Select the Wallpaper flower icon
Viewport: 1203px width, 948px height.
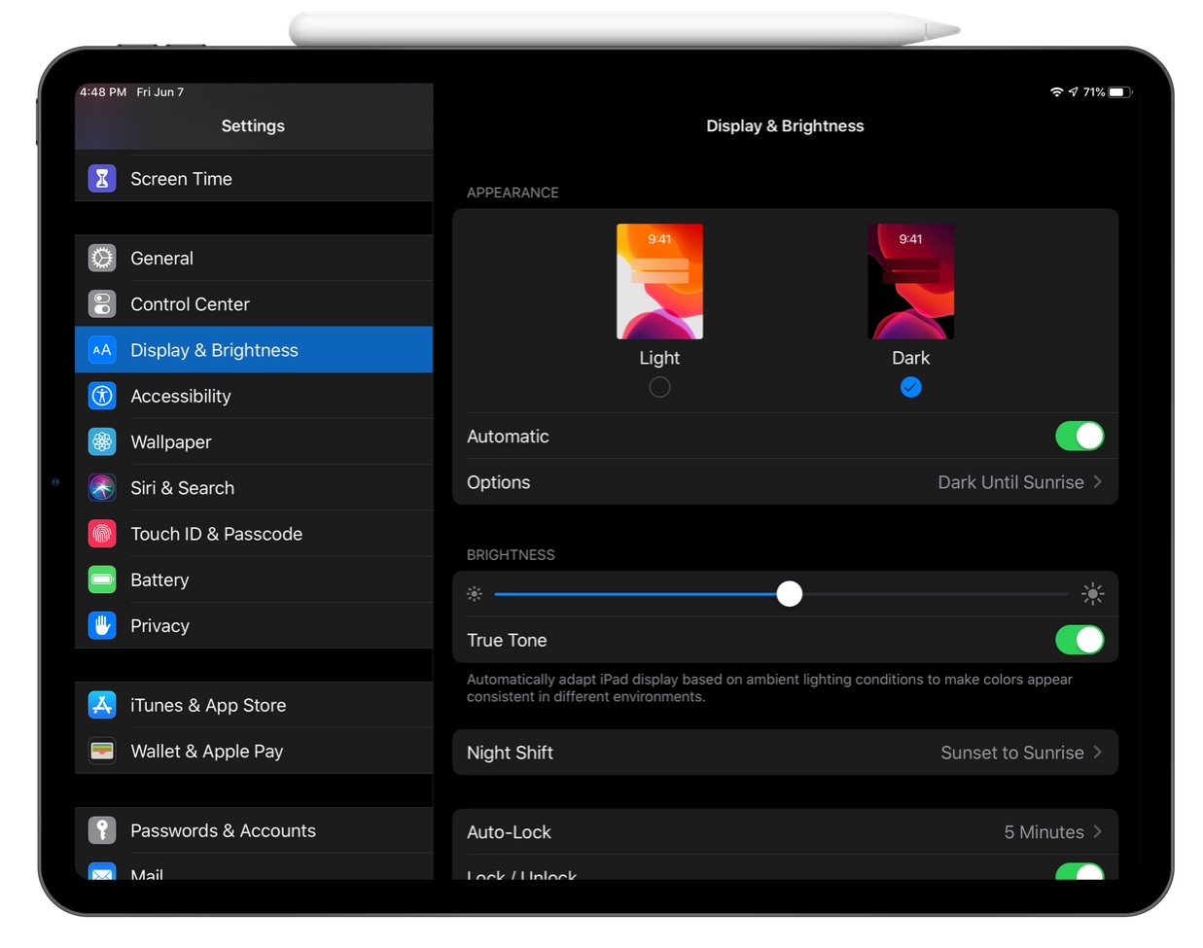(102, 441)
